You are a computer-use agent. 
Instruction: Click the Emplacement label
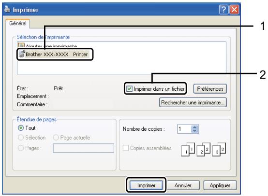tap(33, 96)
